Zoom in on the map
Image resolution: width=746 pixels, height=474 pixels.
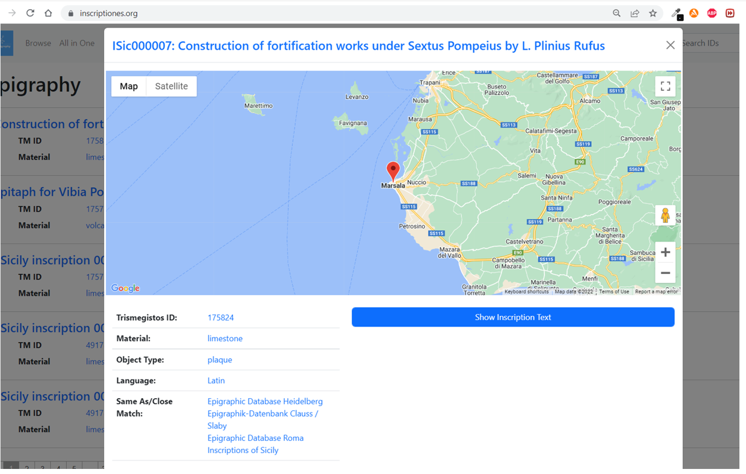[665, 252]
